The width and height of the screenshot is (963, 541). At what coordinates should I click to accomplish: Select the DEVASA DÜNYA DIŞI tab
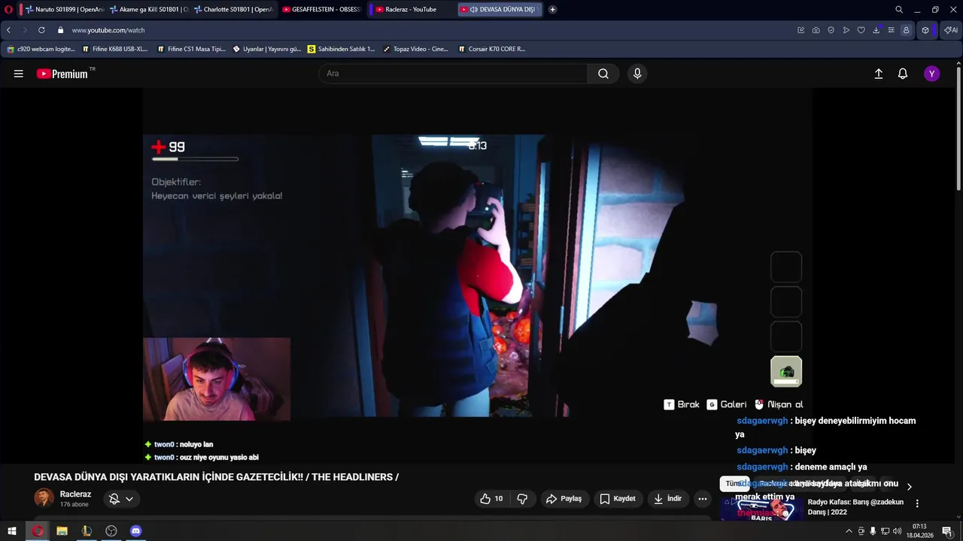click(x=500, y=10)
